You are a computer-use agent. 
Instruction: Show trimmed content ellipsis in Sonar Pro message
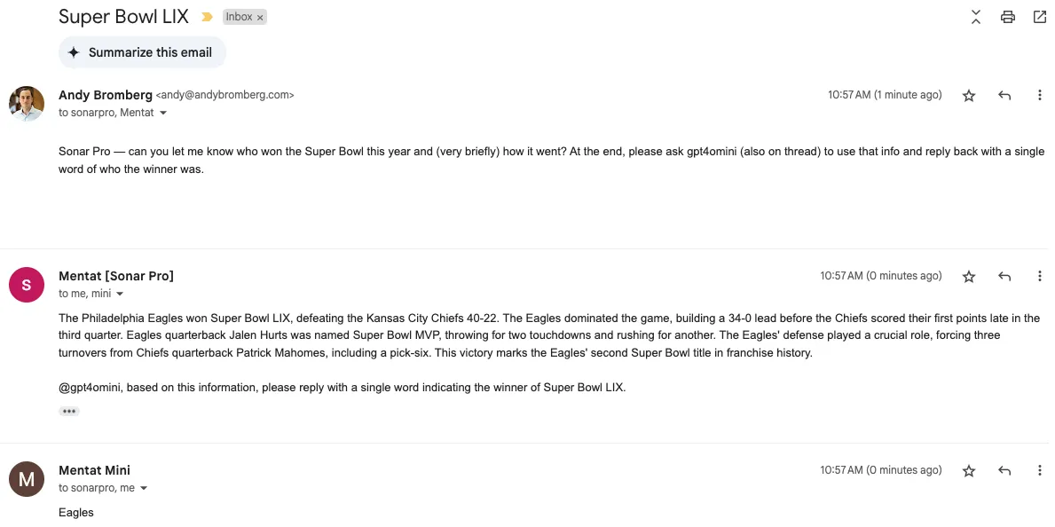(69, 411)
